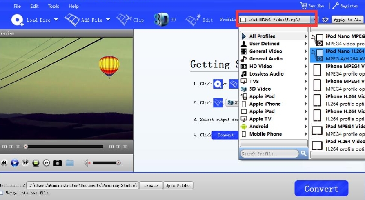Expand the Mobile Phone submenu arrow
This screenshot has width=365, height=200.
click(x=306, y=134)
